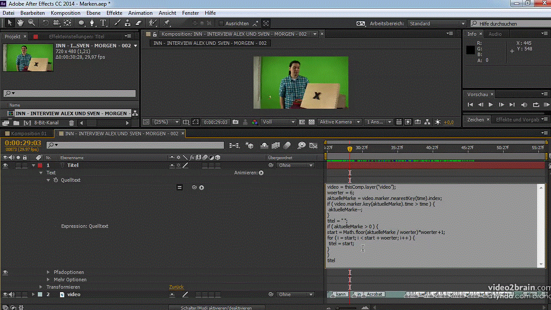Click the reset exposure icon
The height and width of the screenshot is (310, 551).
click(437, 122)
